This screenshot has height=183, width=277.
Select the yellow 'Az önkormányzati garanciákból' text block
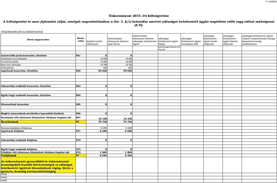pyautogui.click(x=38, y=165)
